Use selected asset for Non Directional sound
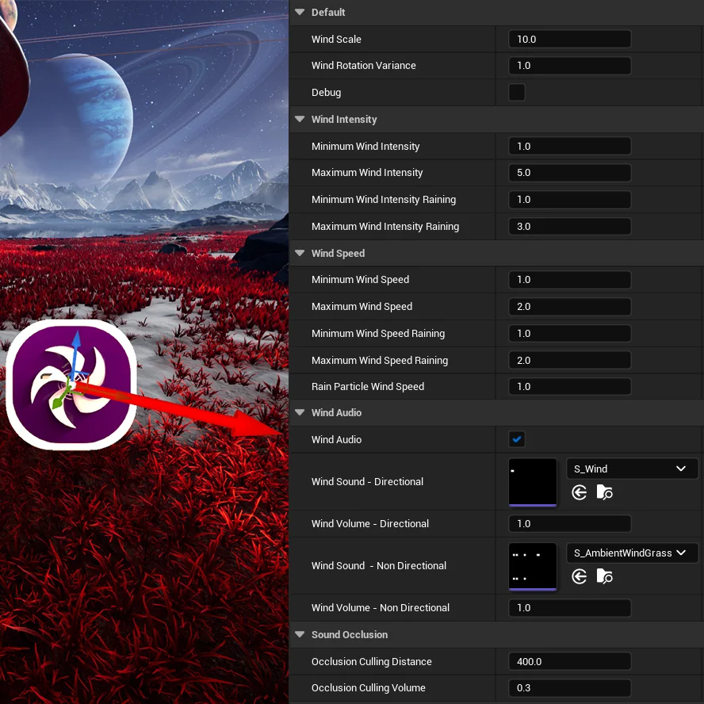Viewport: 704px width, 704px height. click(x=580, y=577)
